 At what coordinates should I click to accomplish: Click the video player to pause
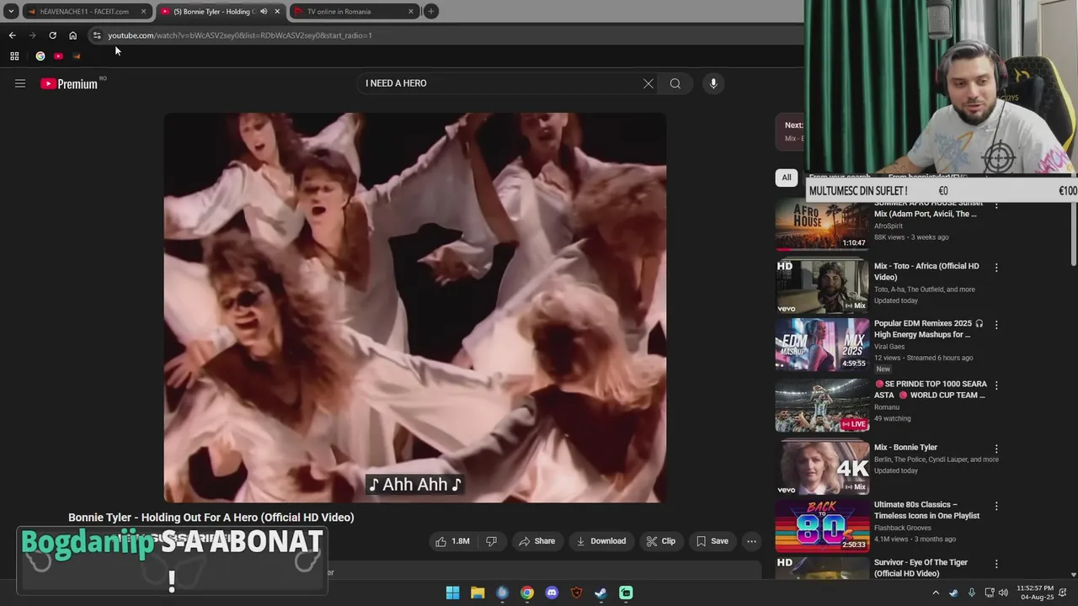coord(414,307)
